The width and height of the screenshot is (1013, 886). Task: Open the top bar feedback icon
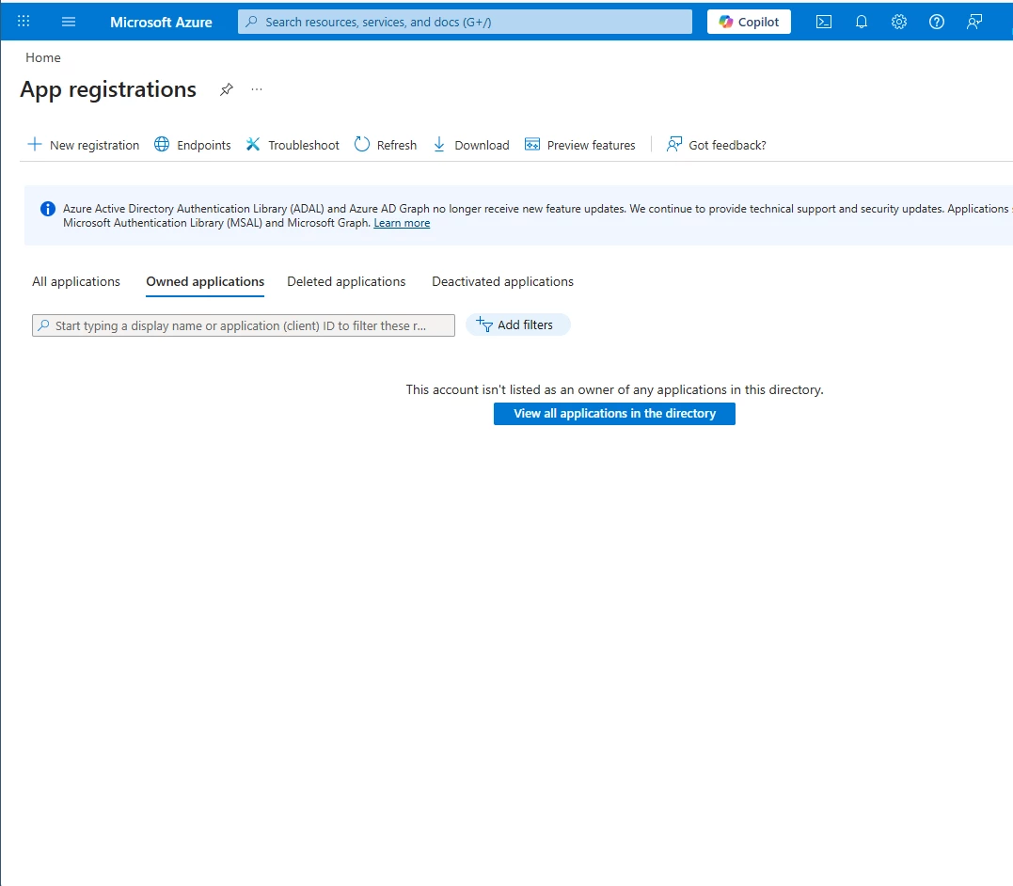coord(974,22)
